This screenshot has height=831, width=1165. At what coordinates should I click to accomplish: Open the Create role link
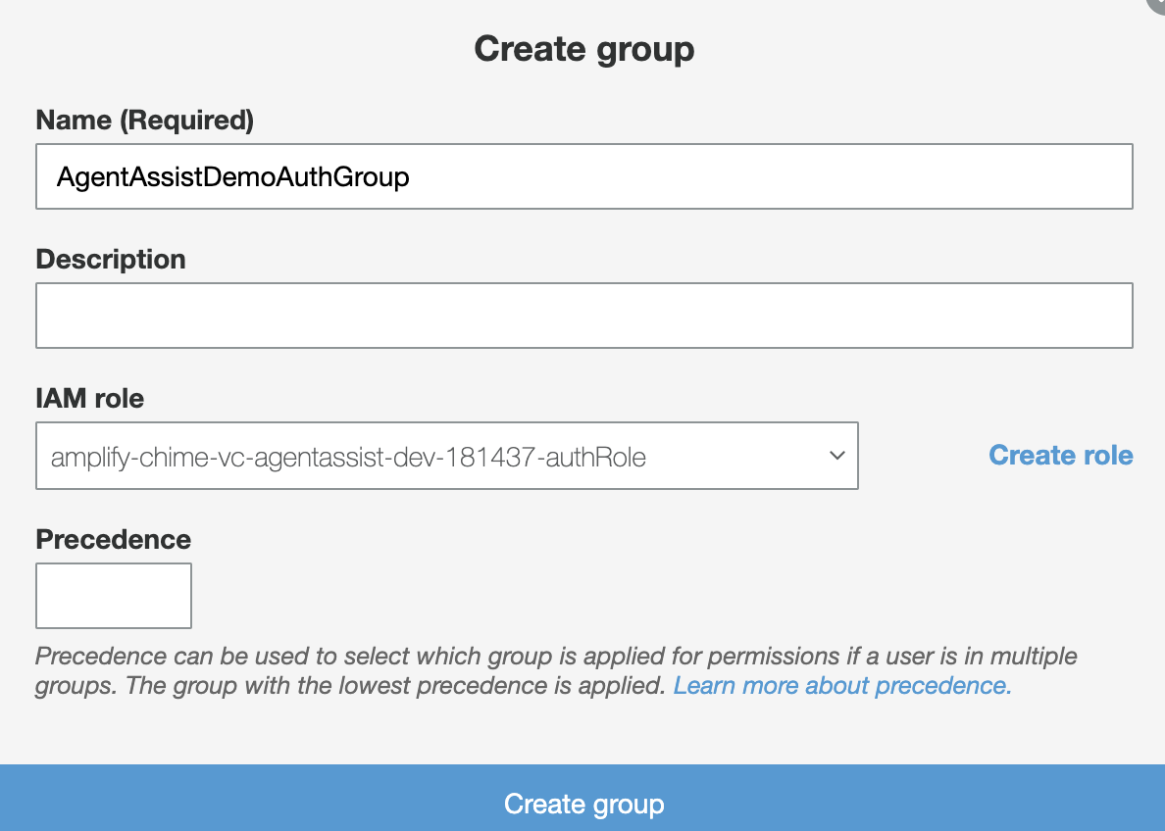coord(1060,456)
